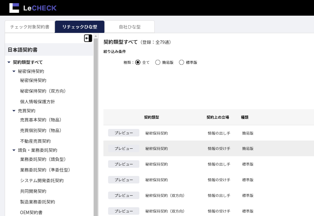Click 請負・業務委託契約 category label
314x216 pixels.
37,150
